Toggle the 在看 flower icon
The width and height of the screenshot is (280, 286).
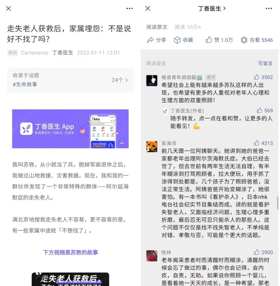(244, 40)
